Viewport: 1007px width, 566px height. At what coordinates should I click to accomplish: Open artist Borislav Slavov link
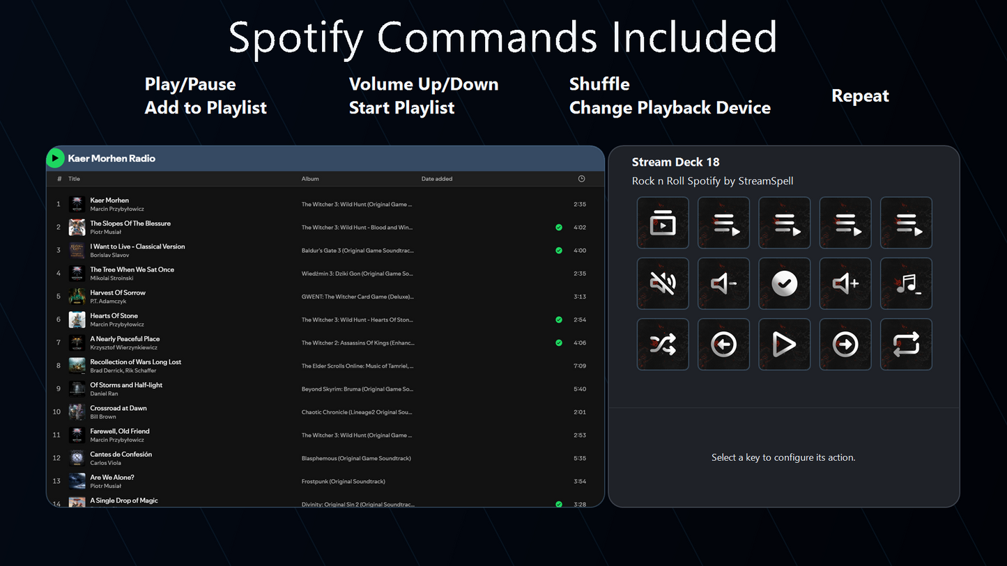109,255
